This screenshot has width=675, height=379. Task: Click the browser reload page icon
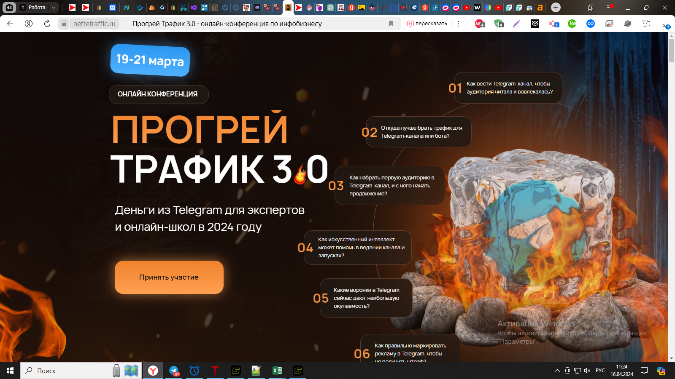coord(47,24)
